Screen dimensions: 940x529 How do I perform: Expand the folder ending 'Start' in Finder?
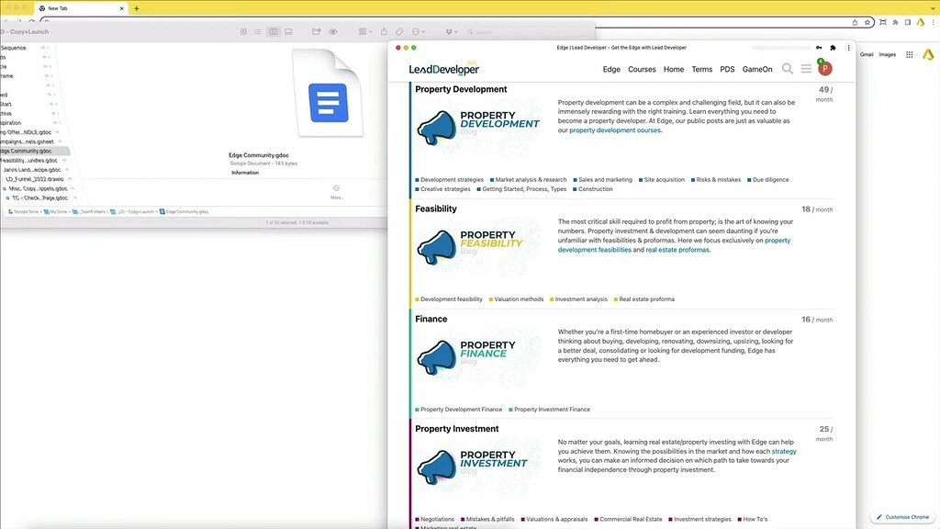(x=56, y=105)
